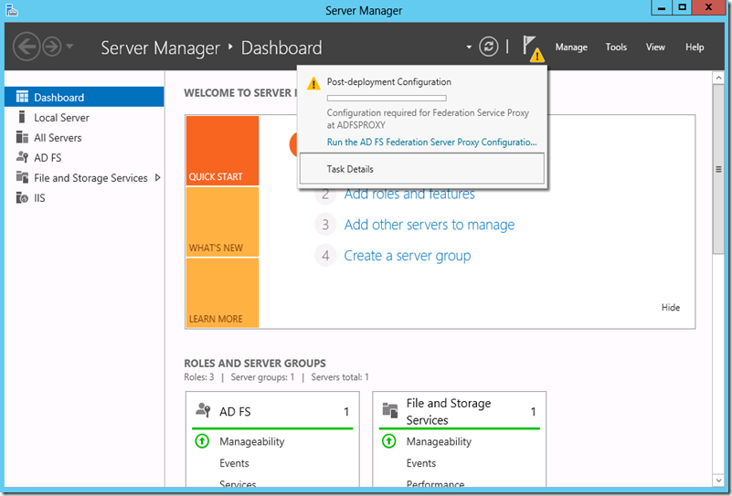Click the post-deployment progress bar
This screenshot has width=732, height=496.
387,98
